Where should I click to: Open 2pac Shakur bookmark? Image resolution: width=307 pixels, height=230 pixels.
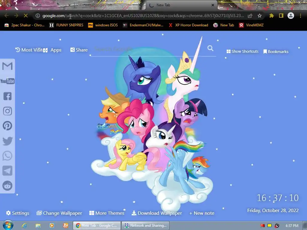point(25,25)
